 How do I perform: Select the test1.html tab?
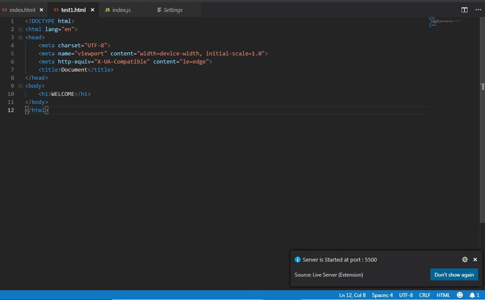click(x=73, y=10)
